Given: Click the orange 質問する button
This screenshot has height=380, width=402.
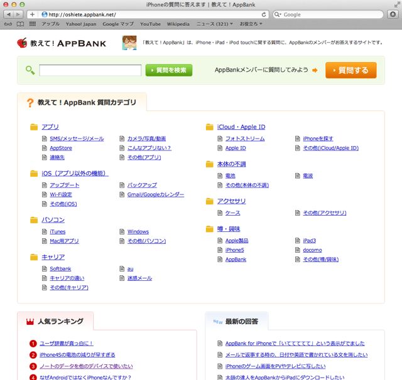Looking at the screenshot, I should tap(351, 70).
